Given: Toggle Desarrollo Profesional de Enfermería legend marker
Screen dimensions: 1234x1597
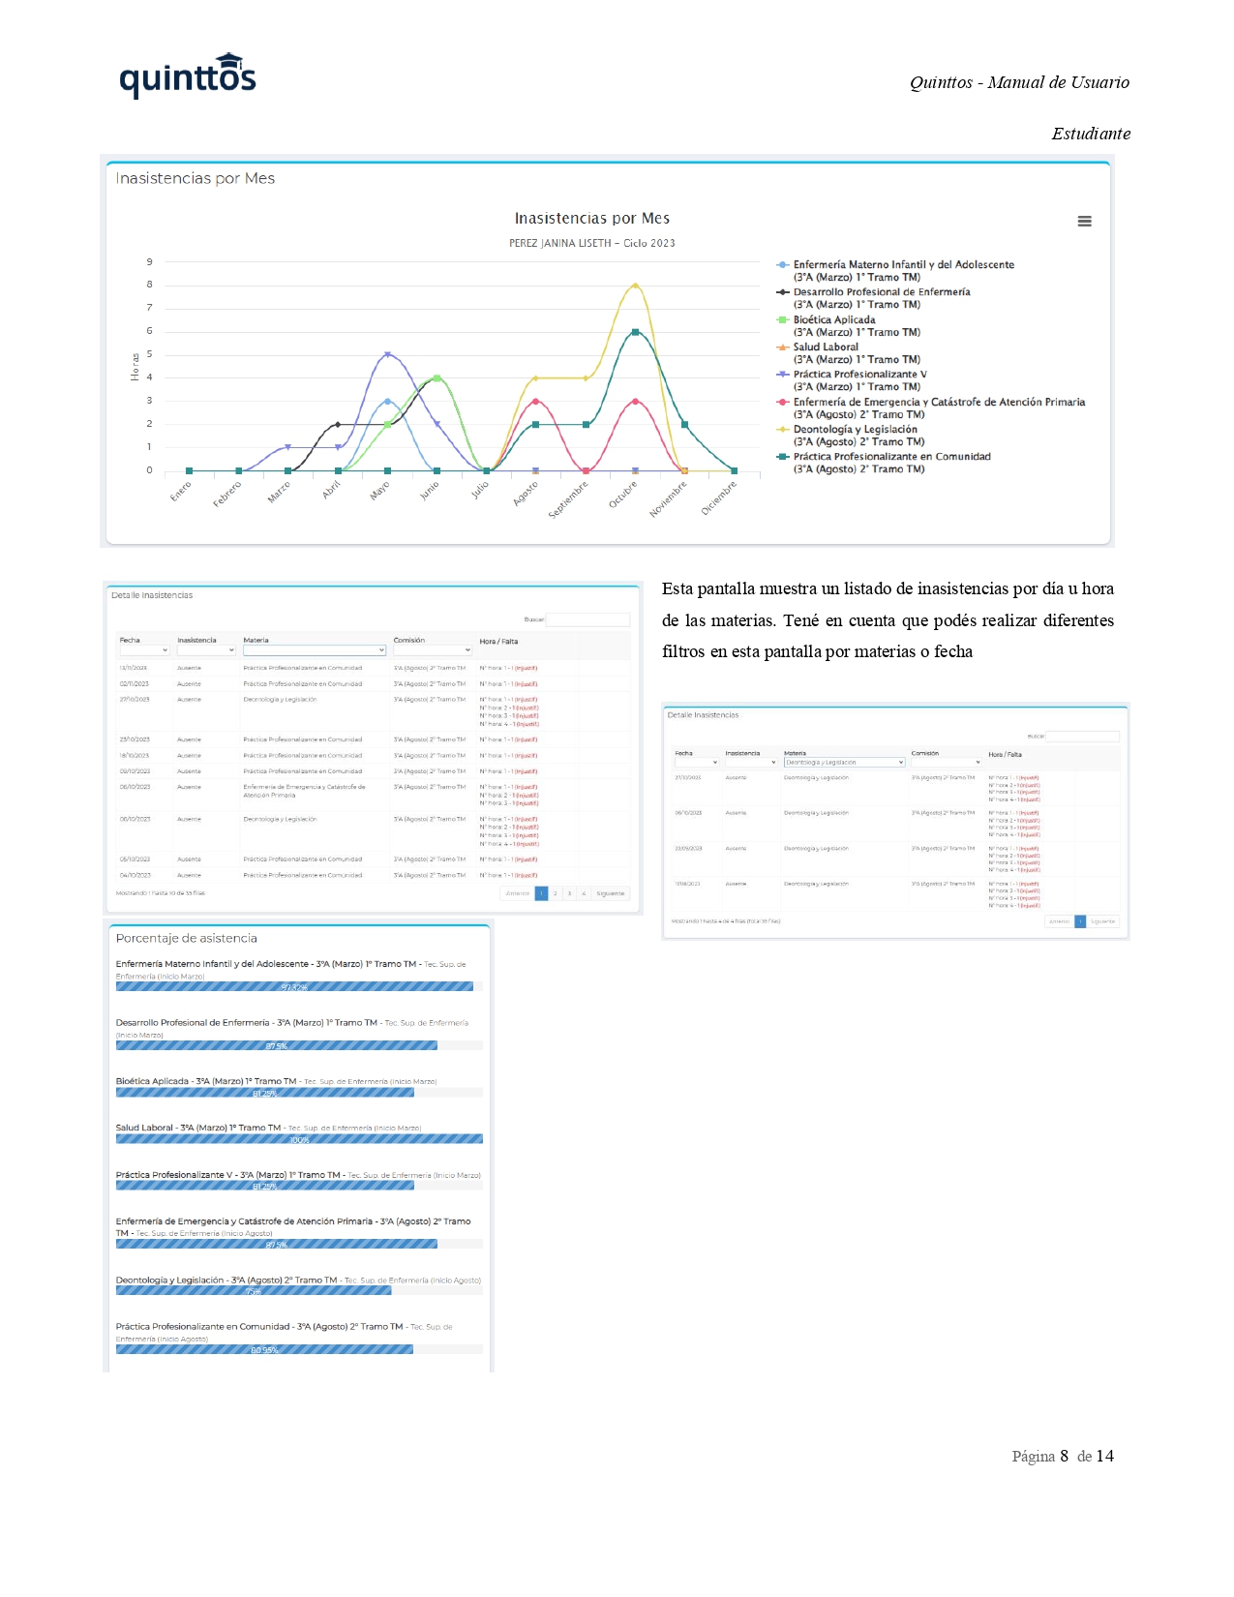Looking at the screenshot, I should (783, 292).
